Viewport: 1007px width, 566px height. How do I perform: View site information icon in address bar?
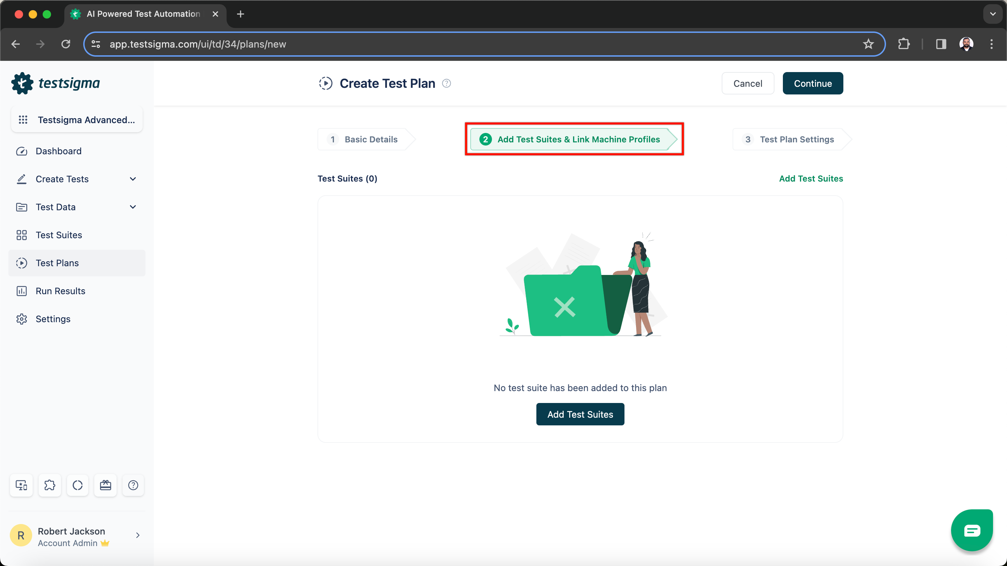point(96,44)
